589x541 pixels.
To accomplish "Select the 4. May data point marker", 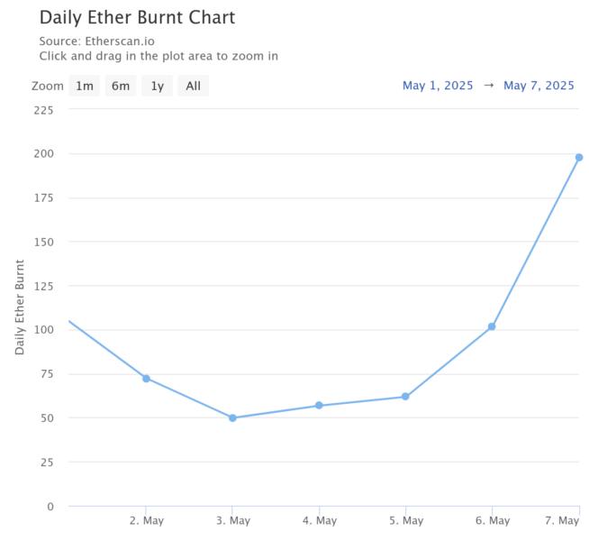I will [319, 406].
